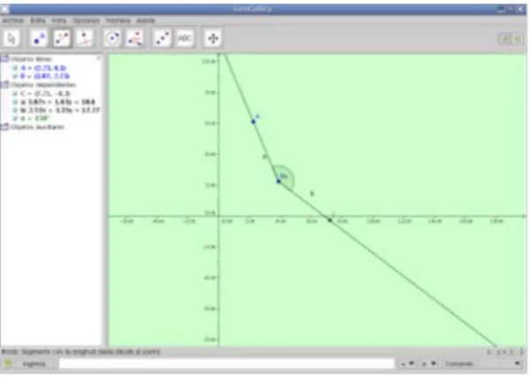Select the Circle with center tool

pos(112,39)
